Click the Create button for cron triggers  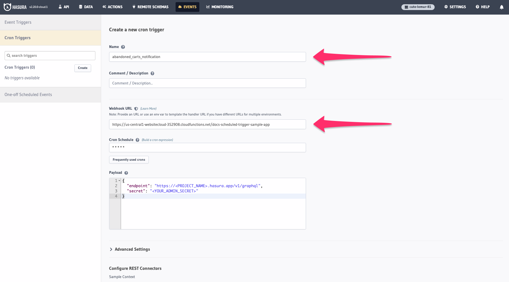coord(82,68)
